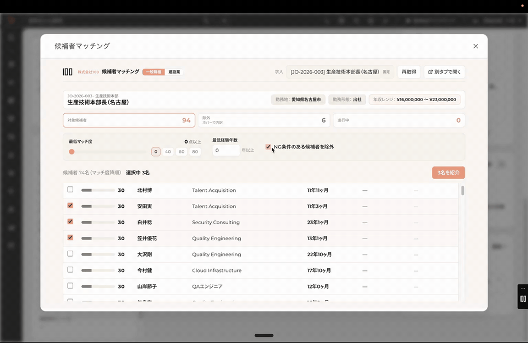The height and width of the screenshot is (343, 528).
Task: Click the Cloud Infrastructure cell
Action: (x=217, y=270)
